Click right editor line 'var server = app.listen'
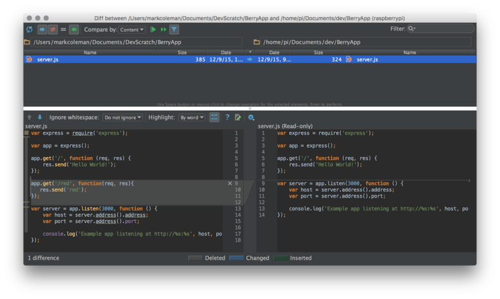This screenshot has width=500, height=299. (x=341, y=183)
